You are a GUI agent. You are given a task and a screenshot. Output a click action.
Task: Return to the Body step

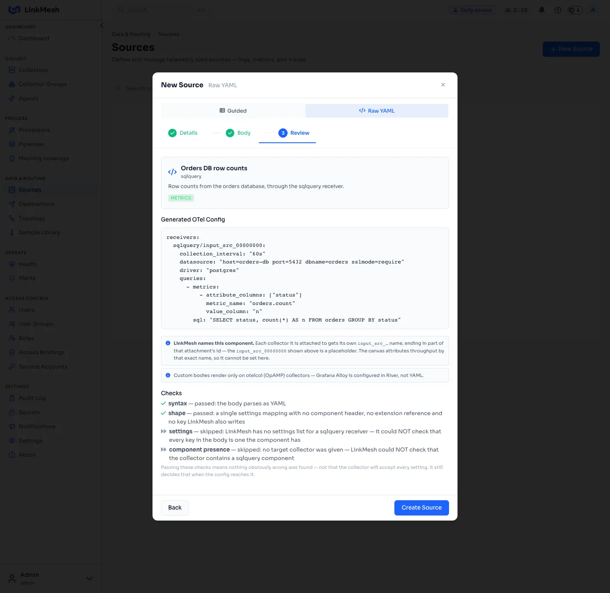(x=238, y=133)
